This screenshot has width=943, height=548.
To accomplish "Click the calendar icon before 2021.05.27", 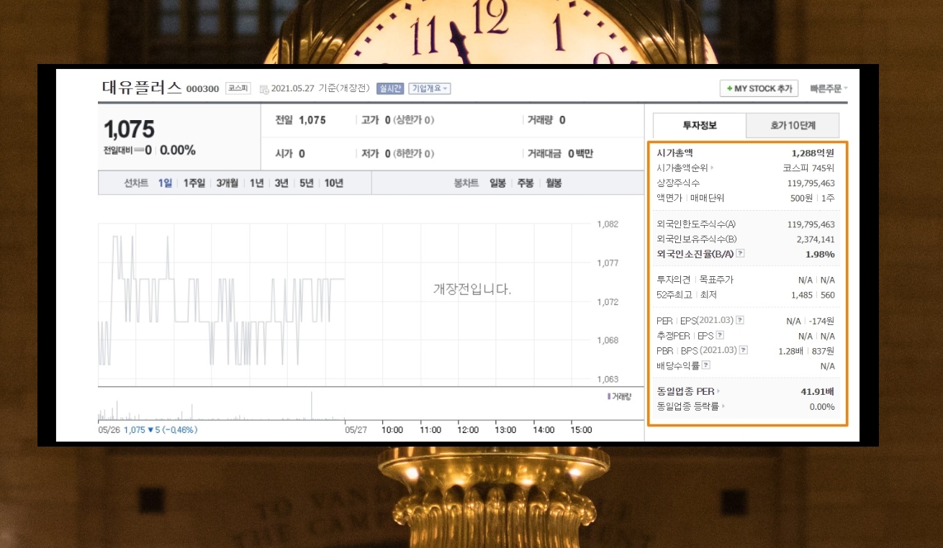I will pyautogui.click(x=263, y=89).
